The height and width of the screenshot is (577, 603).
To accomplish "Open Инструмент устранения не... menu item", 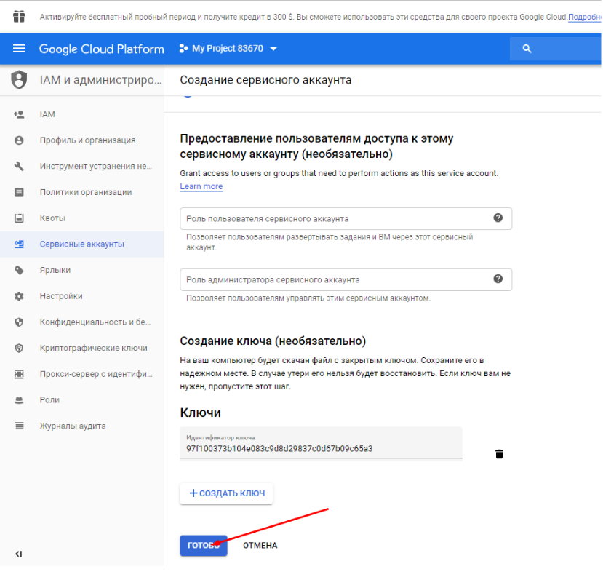I will coord(96,166).
